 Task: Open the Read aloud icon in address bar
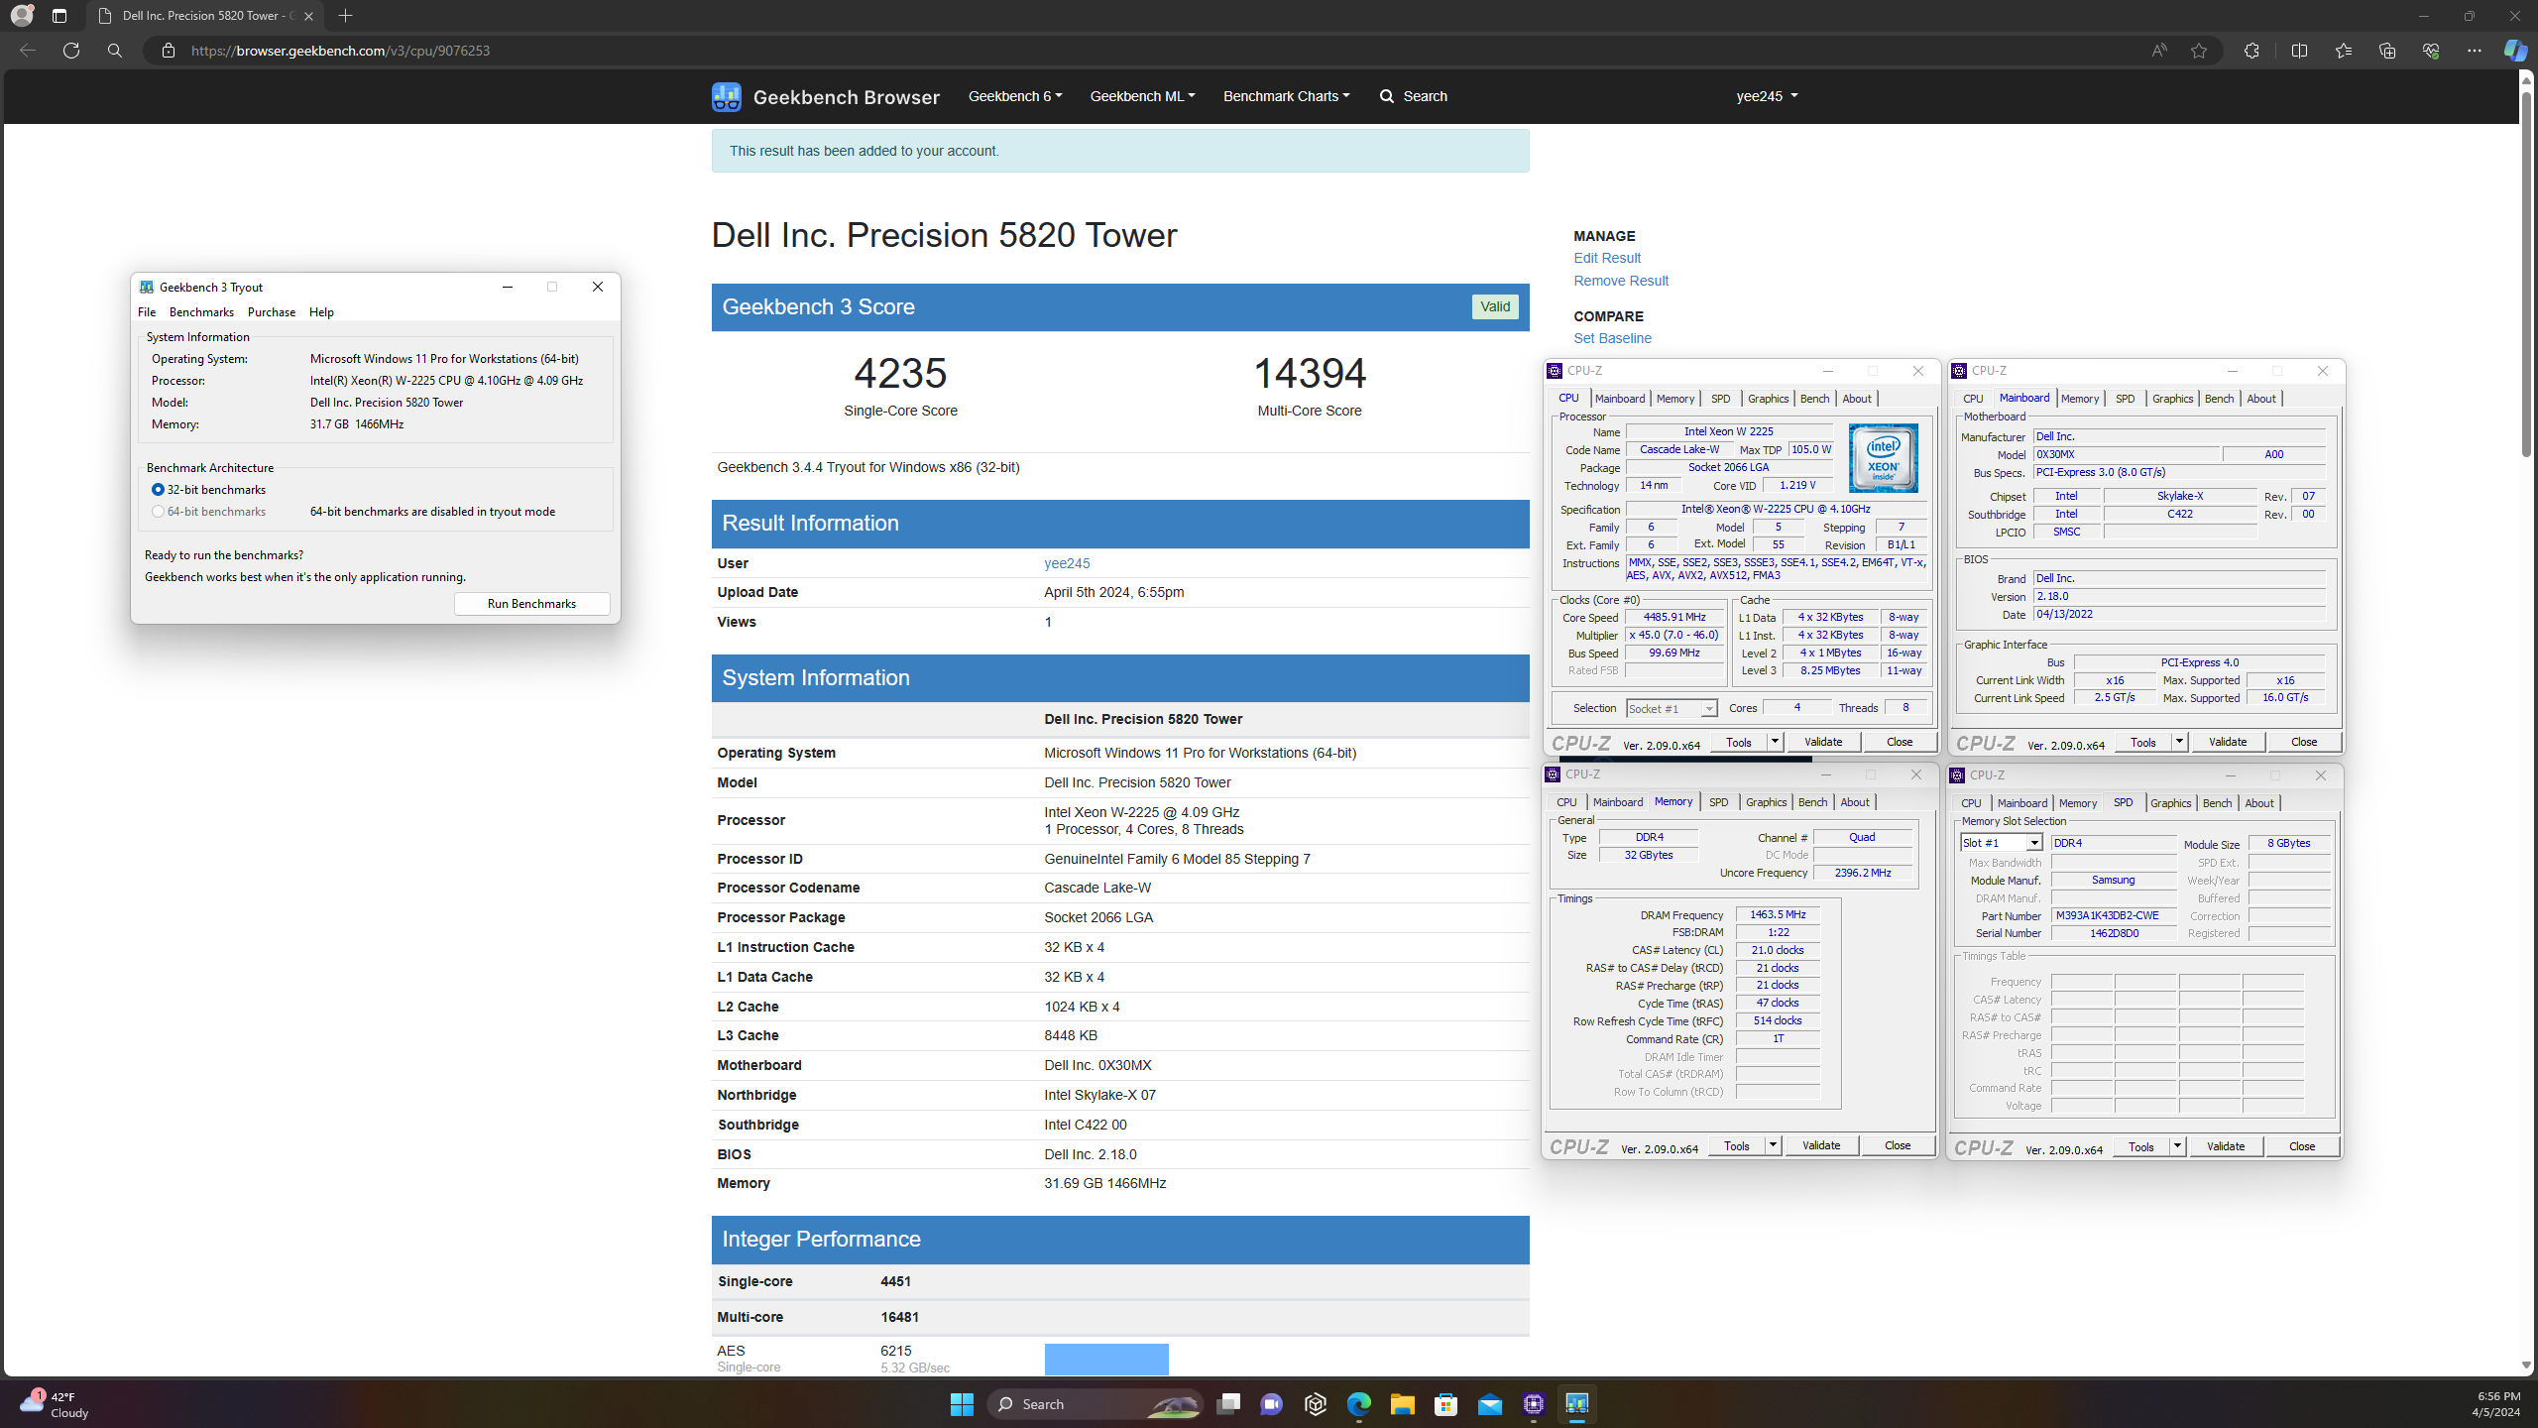[2158, 51]
